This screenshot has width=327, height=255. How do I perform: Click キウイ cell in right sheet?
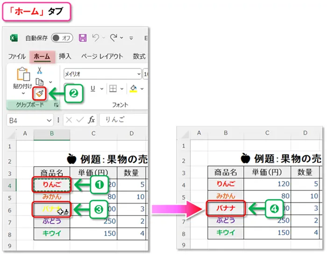click(x=226, y=233)
